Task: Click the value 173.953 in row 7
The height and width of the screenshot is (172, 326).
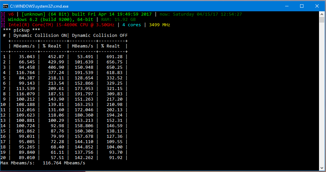Action: click(84, 89)
